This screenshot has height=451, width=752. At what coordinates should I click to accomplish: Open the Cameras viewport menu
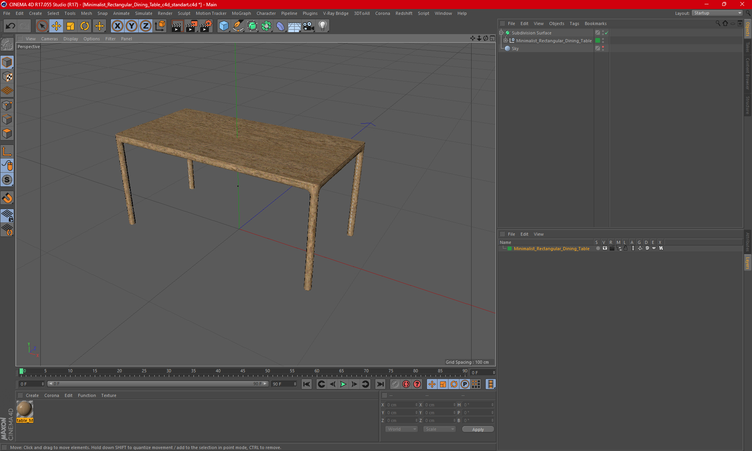tap(49, 39)
